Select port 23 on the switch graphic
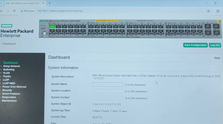This screenshot has width=223, height=124. [122, 26]
